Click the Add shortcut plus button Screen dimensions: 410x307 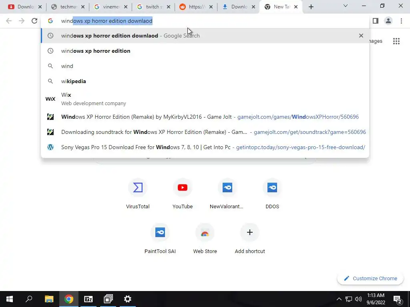(250, 232)
